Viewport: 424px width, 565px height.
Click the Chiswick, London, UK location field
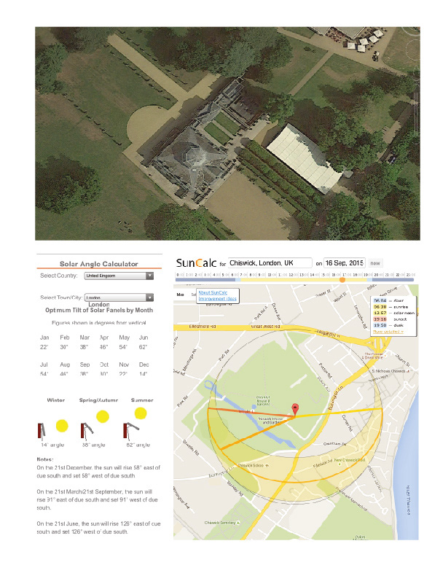click(270, 263)
